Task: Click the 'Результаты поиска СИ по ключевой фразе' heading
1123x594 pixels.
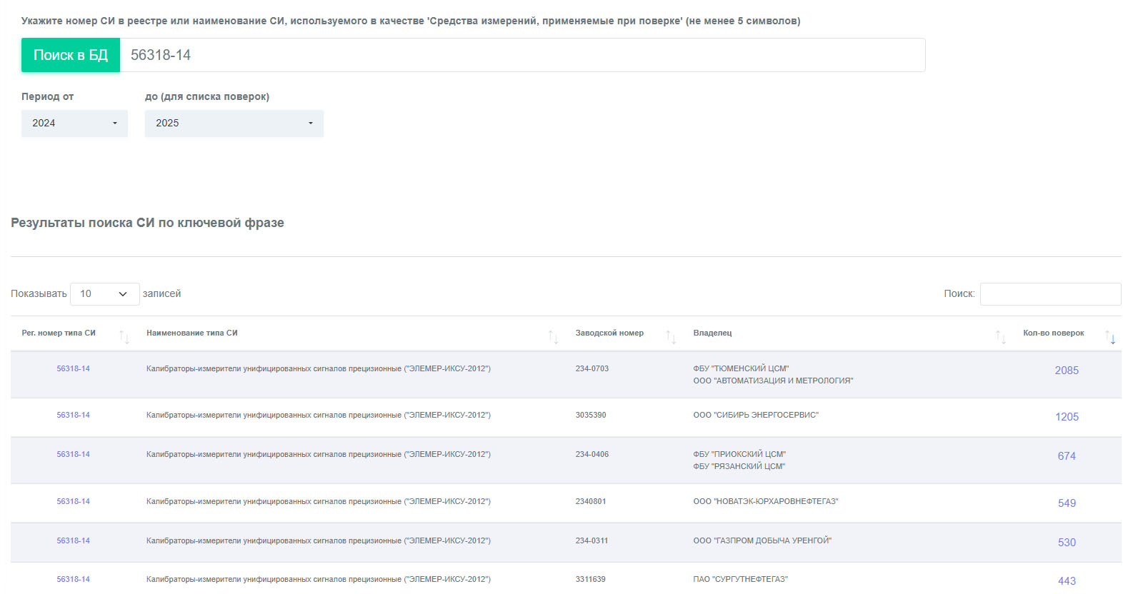Action: point(147,223)
